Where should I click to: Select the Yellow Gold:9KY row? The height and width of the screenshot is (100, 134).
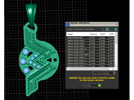coord(90,37)
